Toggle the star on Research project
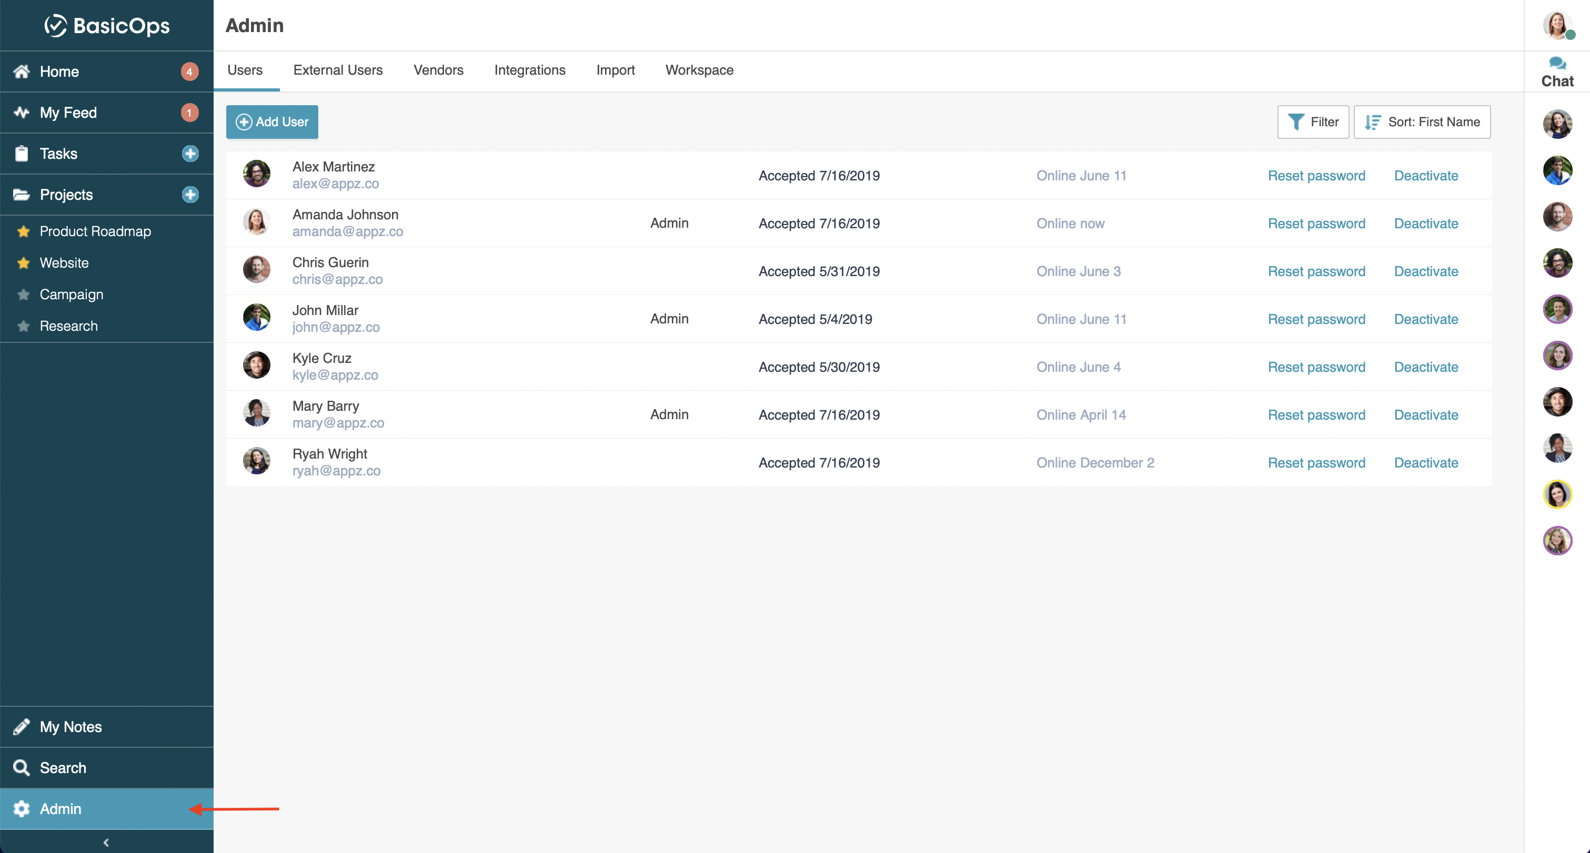The width and height of the screenshot is (1590, 853). click(24, 326)
